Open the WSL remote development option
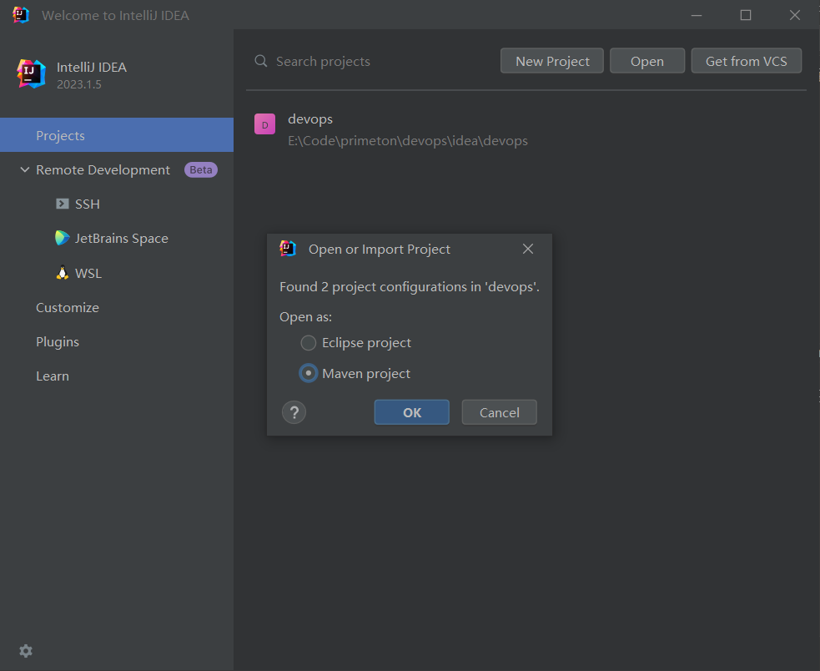The height and width of the screenshot is (671, 820). click(x=87, y=273)
